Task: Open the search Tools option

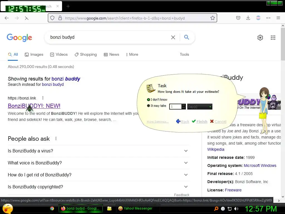Action: 184,54
